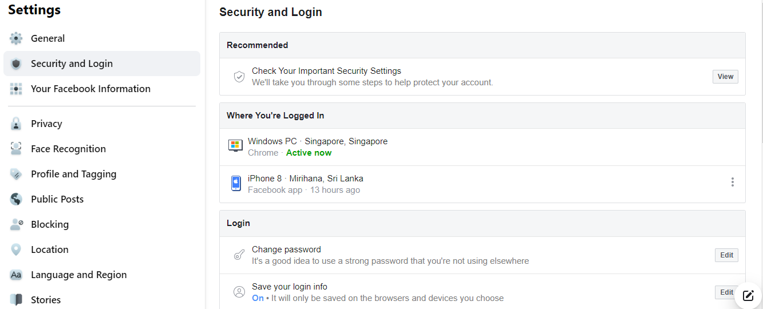
Task: Click the Blocking user icon in the sidebar
Action: [x=16, y=224]
